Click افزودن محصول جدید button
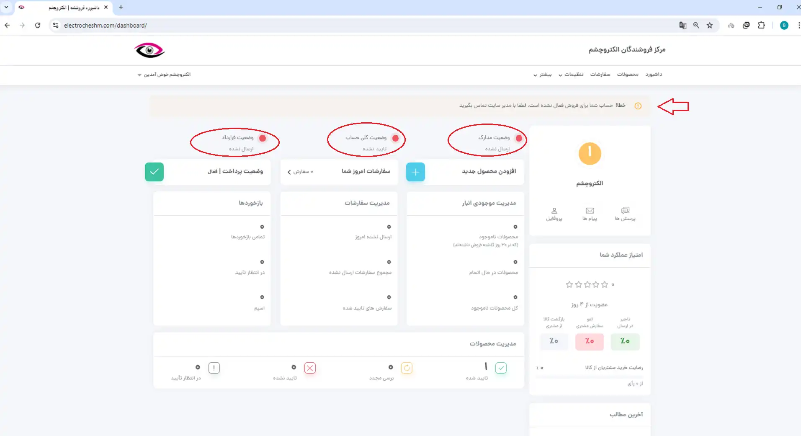This screenshot has width=801, height=436. click(465, 172)
